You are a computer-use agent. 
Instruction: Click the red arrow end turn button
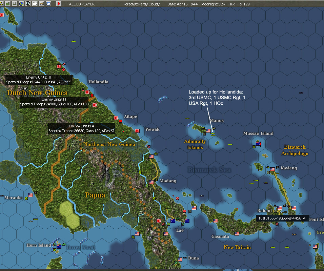click(x=59, y=4)
